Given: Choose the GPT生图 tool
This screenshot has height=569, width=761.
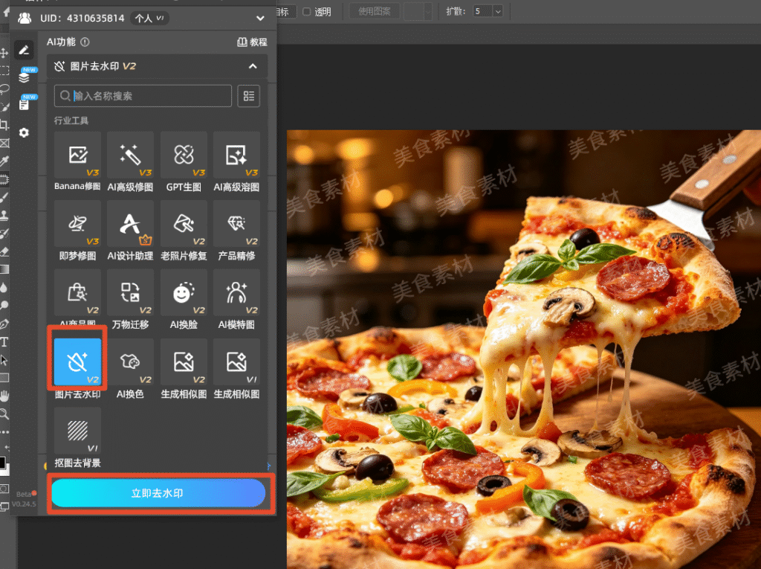Looking at the screenshot, I should (x=184, y=155).
